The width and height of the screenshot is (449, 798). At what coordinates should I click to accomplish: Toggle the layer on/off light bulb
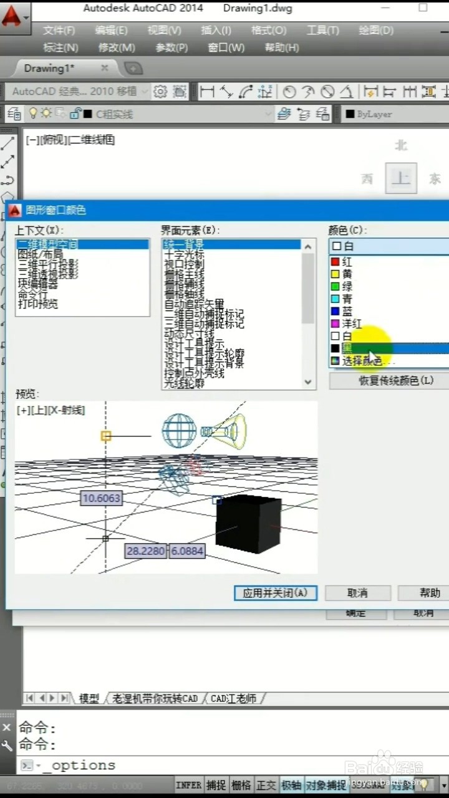[x=33, y=113]
